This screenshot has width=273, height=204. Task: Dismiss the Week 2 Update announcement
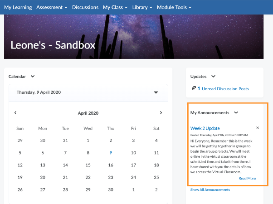(x=258, y=128)
